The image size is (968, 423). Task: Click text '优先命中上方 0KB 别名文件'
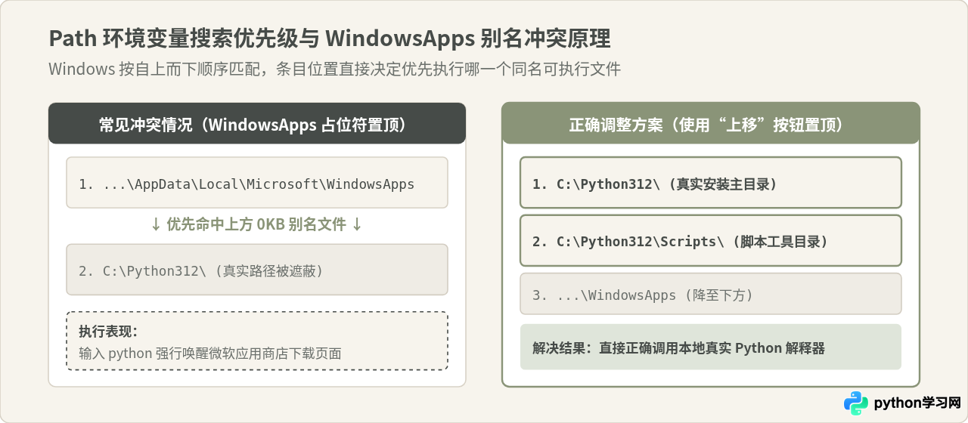click(256, 224)
